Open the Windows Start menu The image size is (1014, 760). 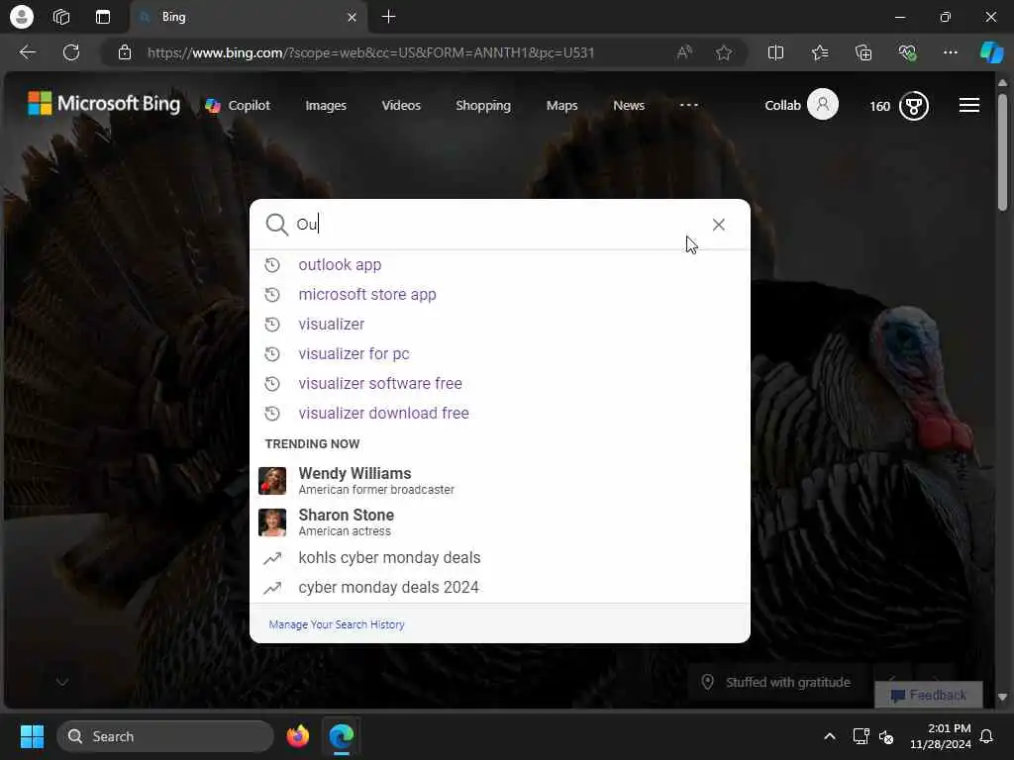coord(32,736)
